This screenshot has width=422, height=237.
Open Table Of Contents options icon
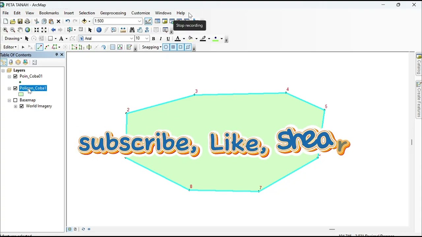35,62
